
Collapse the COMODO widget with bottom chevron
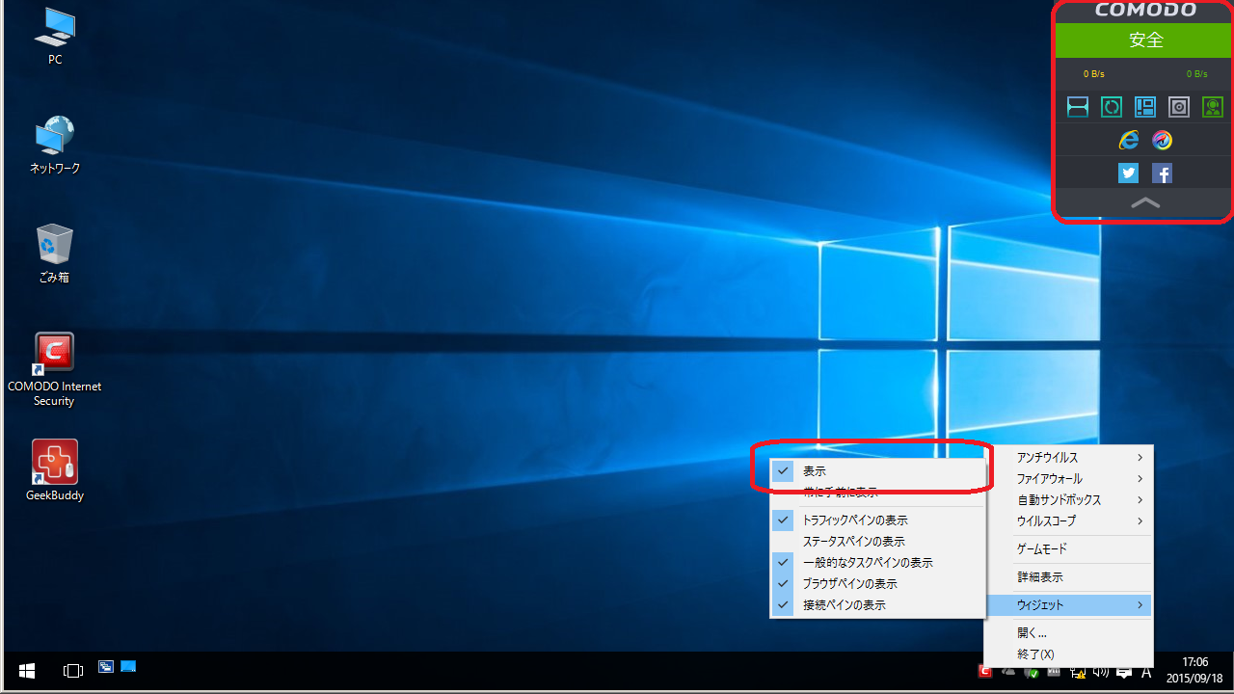tap(1145, 203)
